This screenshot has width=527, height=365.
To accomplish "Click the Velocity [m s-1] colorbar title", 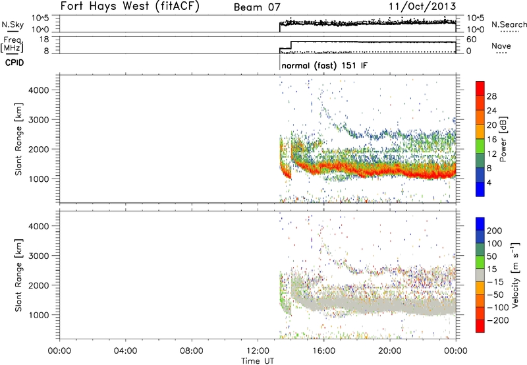I will tap(514, 275).
